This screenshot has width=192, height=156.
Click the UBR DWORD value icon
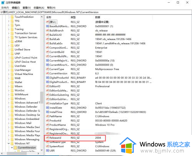click(48, 151)
